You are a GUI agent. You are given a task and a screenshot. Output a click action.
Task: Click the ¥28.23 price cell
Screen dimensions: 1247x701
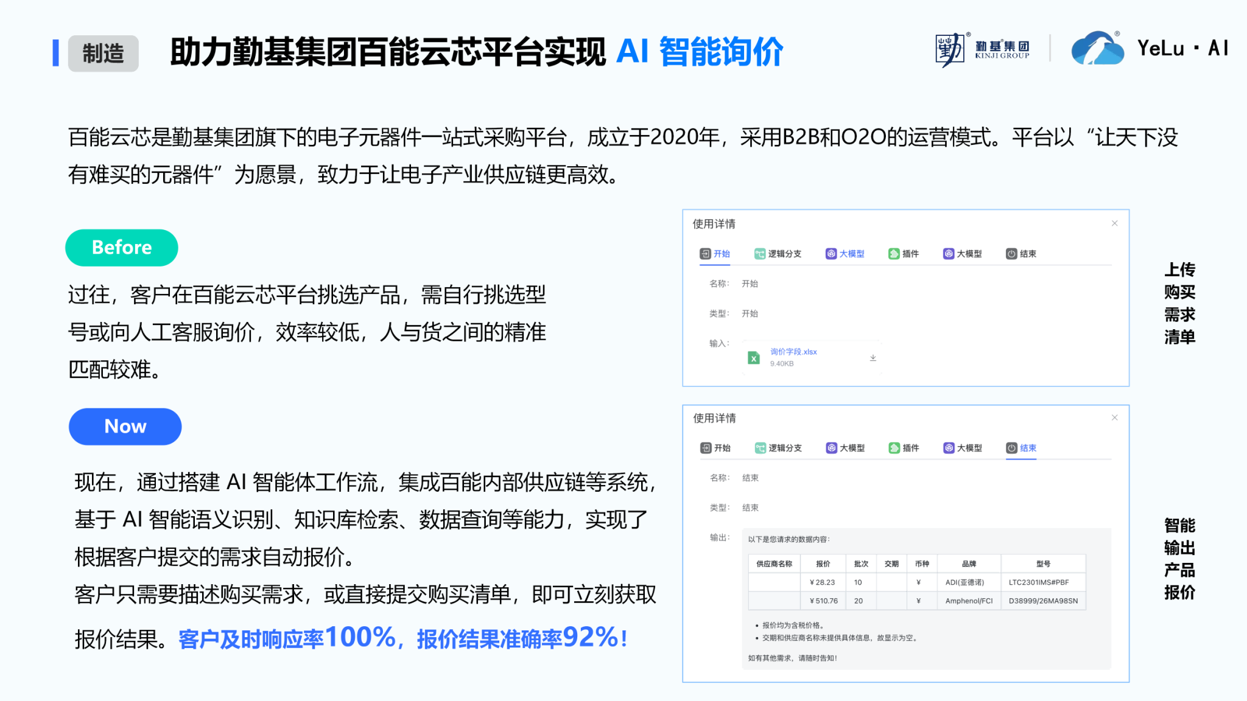click(823, 582)
